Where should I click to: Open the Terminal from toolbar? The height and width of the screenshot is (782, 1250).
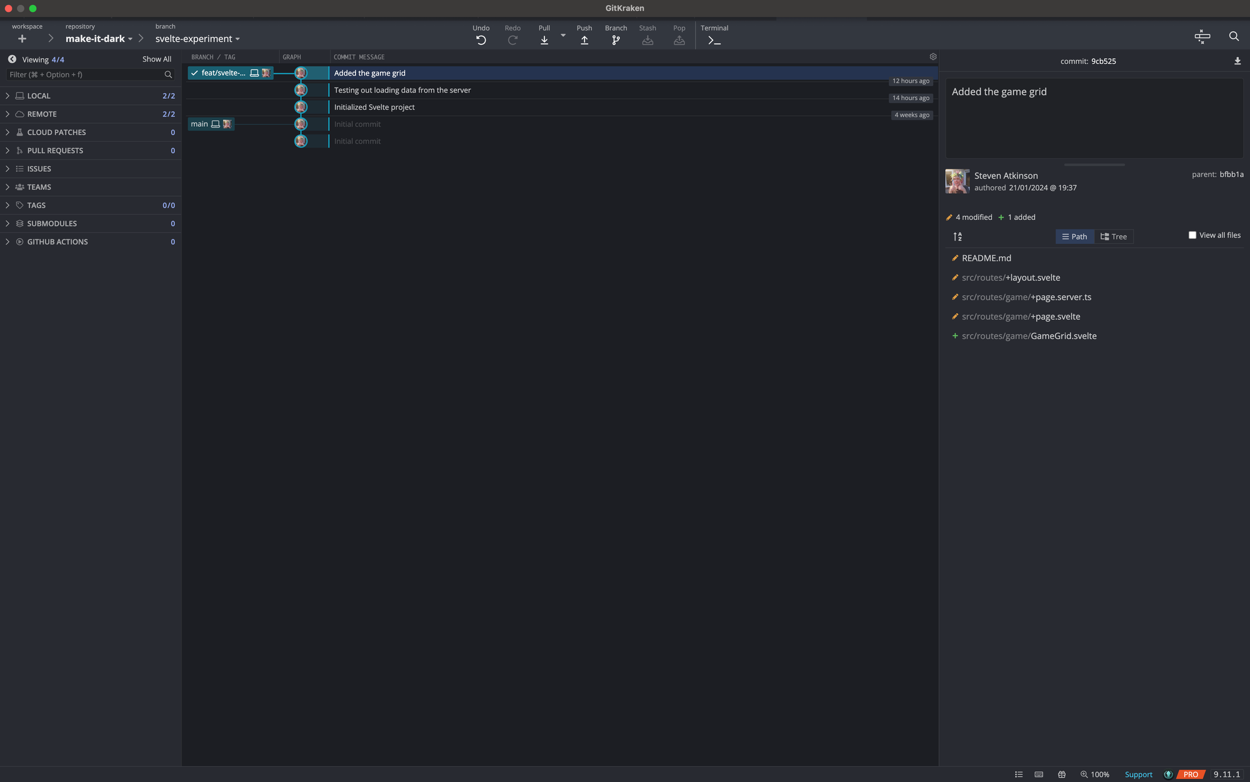pos(714,40)
